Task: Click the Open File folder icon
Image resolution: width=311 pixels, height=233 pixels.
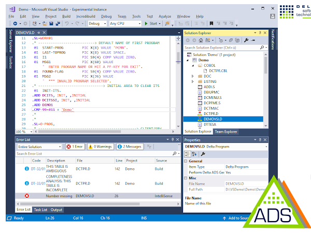Action: [x=45, y=24]
